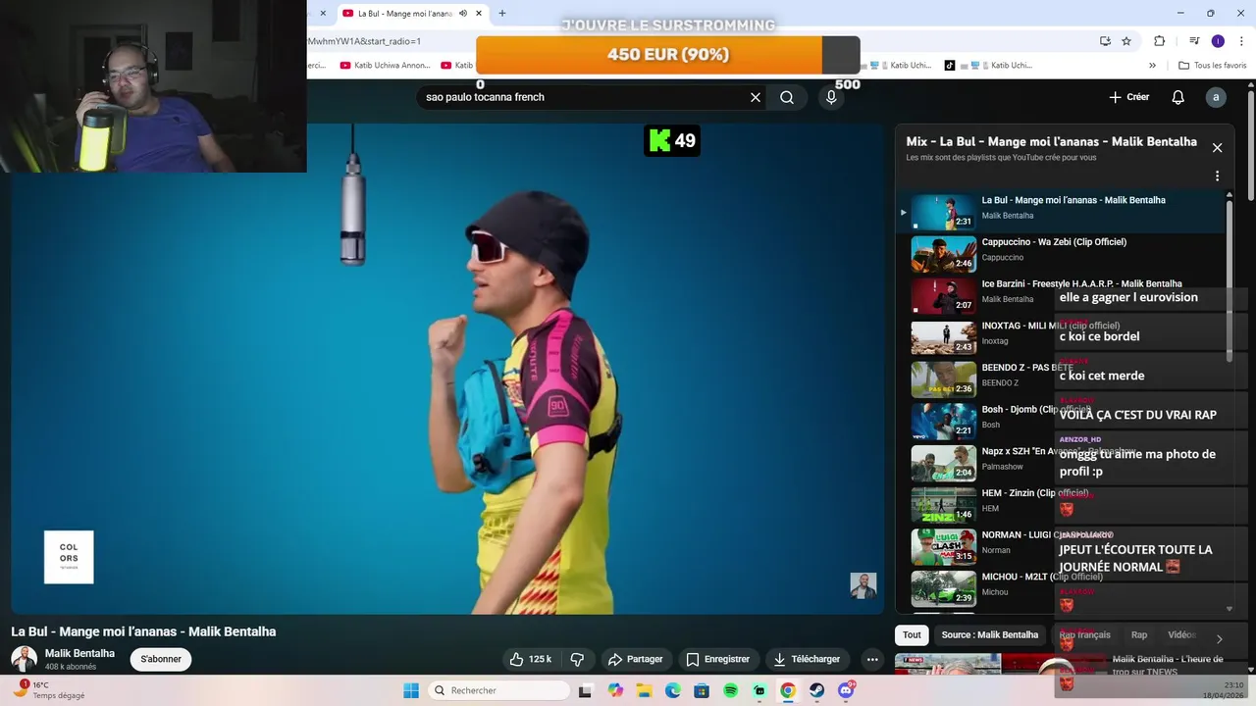The width and height of the screenshot is (1256, 706).
Task: Click the magnifier search button
Action: (x=787, y=97)
